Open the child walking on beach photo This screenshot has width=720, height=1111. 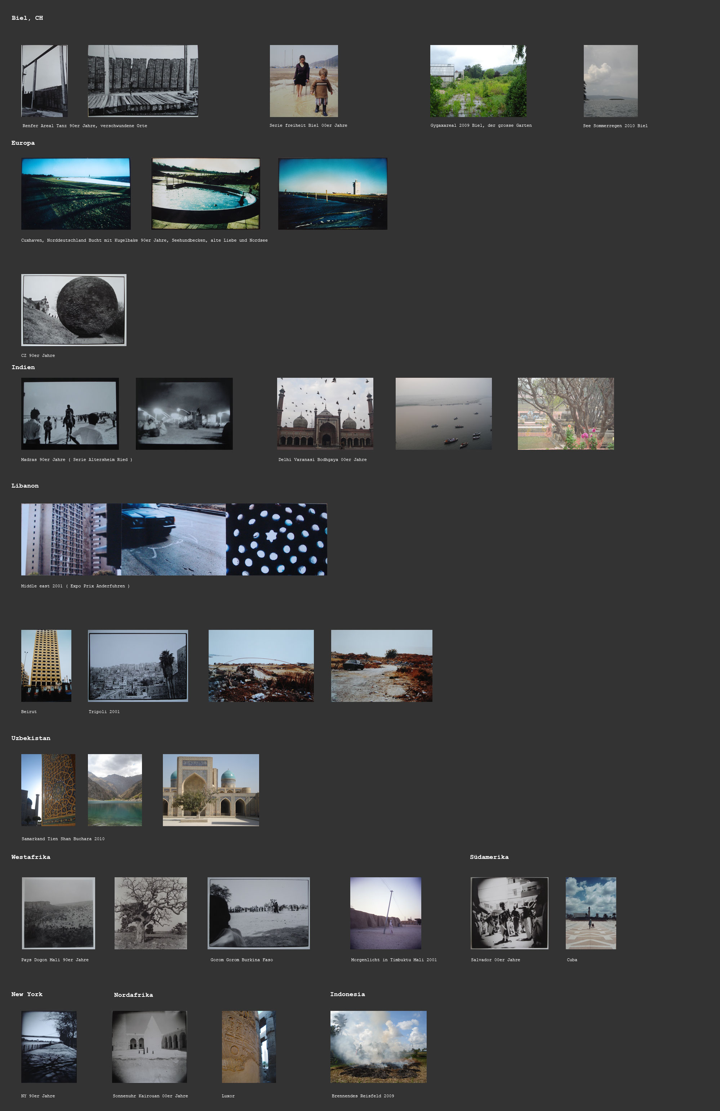(304, 81)
